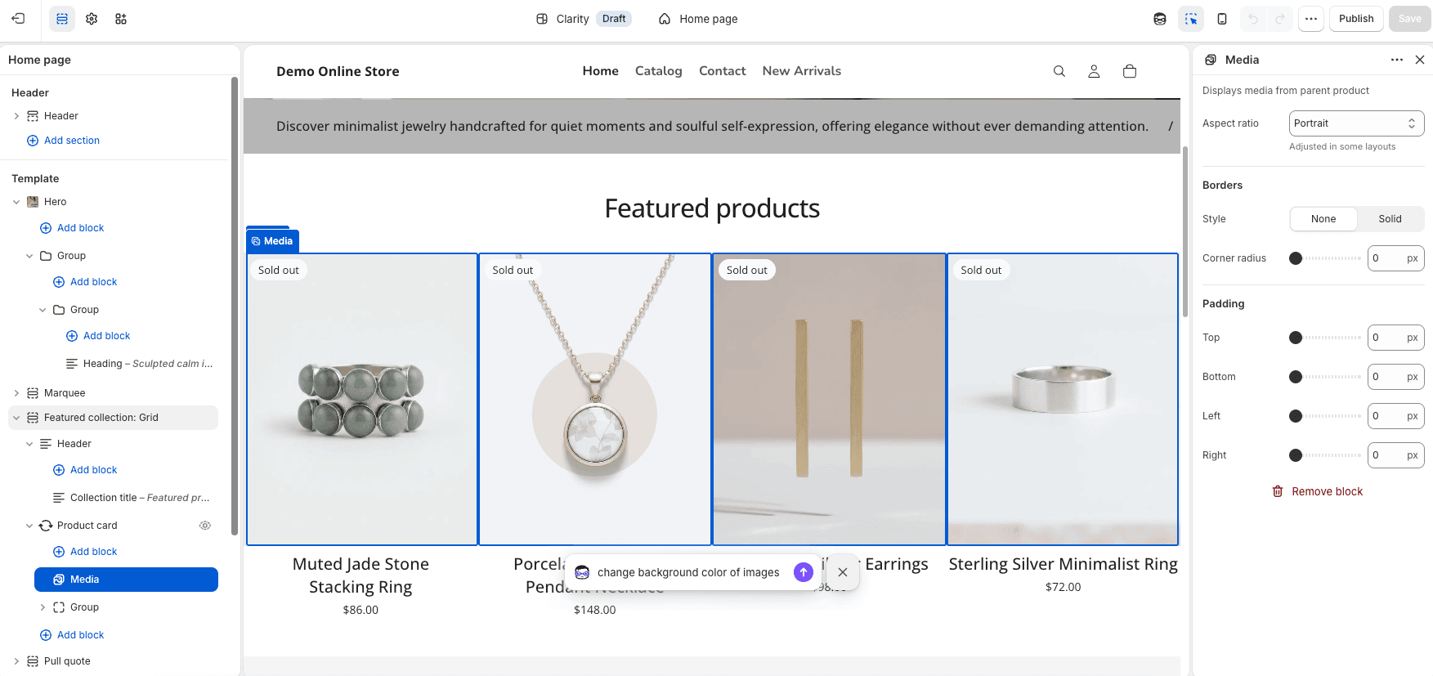This screenshot has height=676, width=1433.
Task: Expand the Header section in sidebar
Action: (16, 116)
